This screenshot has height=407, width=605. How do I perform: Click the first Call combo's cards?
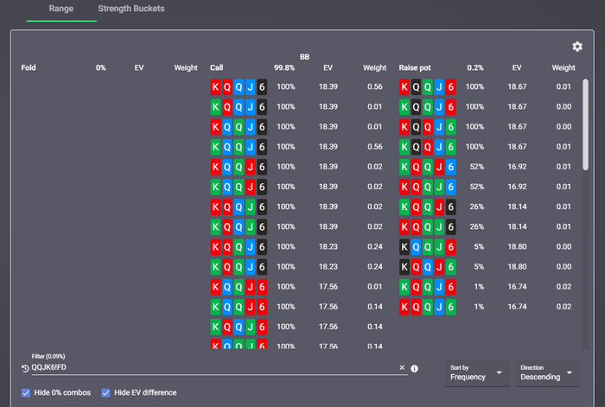239,87
